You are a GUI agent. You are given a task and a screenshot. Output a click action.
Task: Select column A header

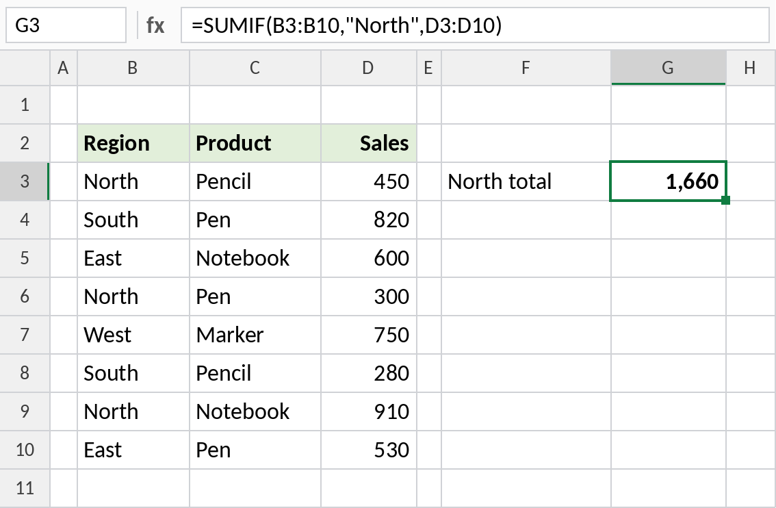(x=64, y=68)
